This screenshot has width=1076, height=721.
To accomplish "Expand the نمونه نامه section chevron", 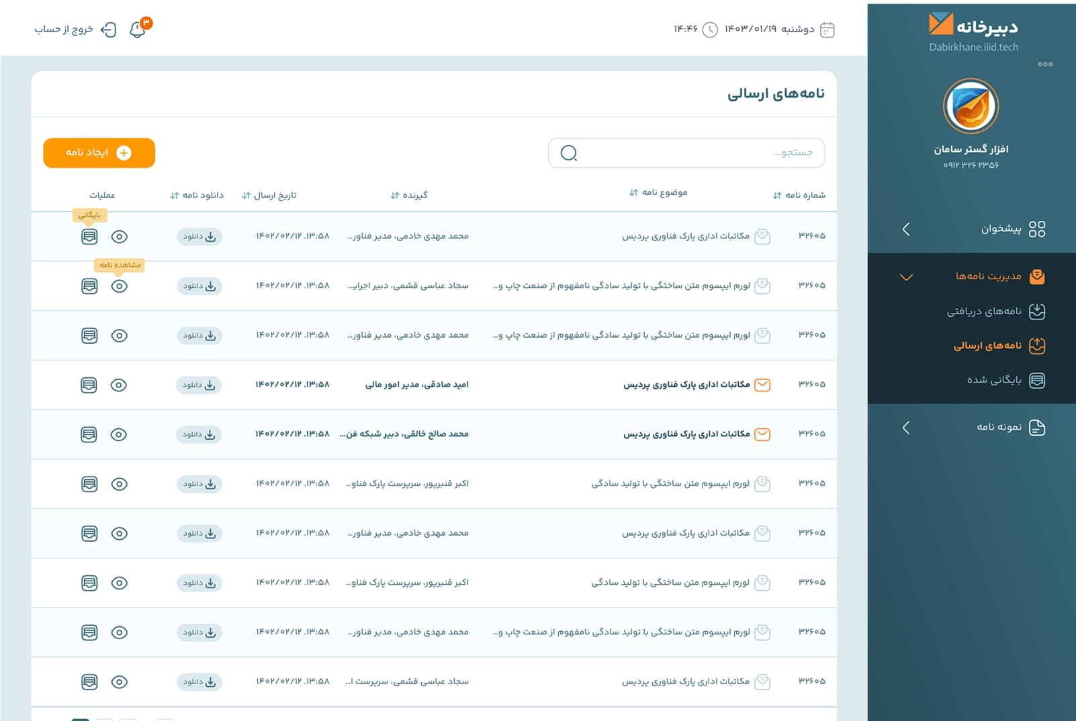I will point(906,428).
